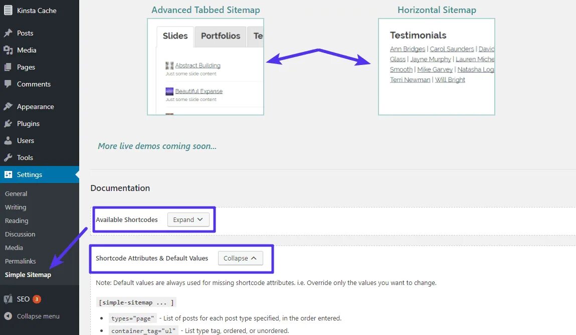The width and height of the screenshot is (576, 335).
Task: Click the Tools wrench icon
Action: (x=8, y=157)
